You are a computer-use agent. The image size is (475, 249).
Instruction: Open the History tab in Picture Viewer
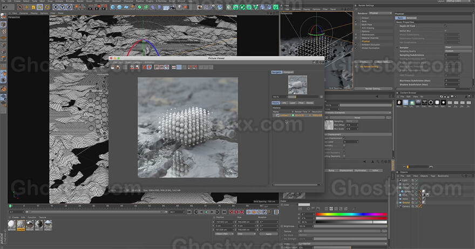point(276,103)
